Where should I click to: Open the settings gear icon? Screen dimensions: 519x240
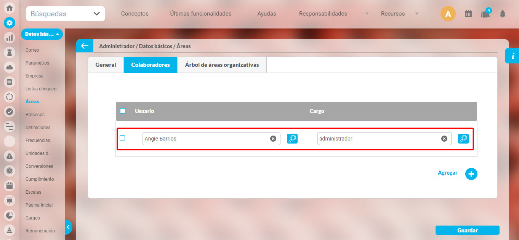pyautogui.click(x=10, y=22)
